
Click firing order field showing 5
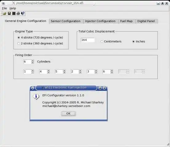point(59,71)
